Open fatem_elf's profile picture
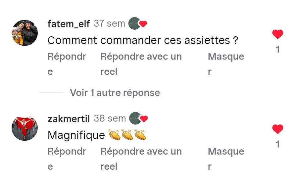The image size is (298, 181). (x=25, y=32)
